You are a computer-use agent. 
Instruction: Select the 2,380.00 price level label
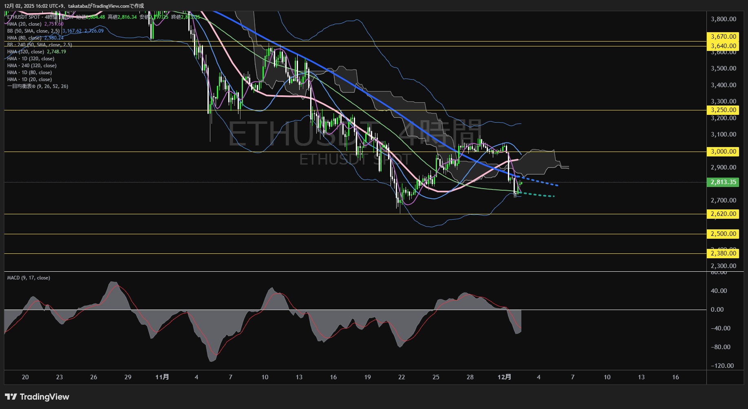coord(723,253)
